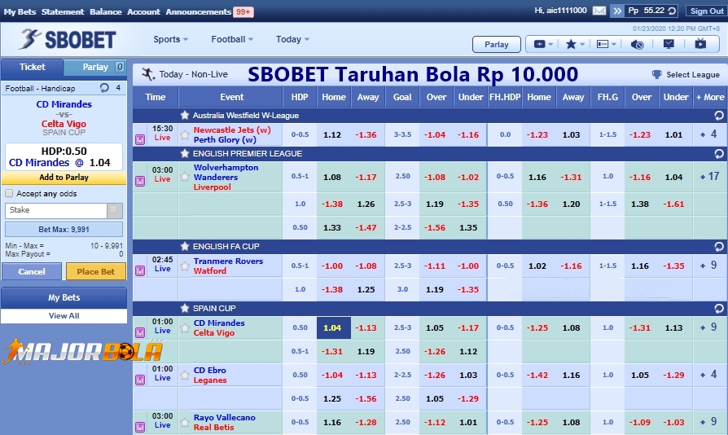Open the mail inbox envelope icon

599,11
